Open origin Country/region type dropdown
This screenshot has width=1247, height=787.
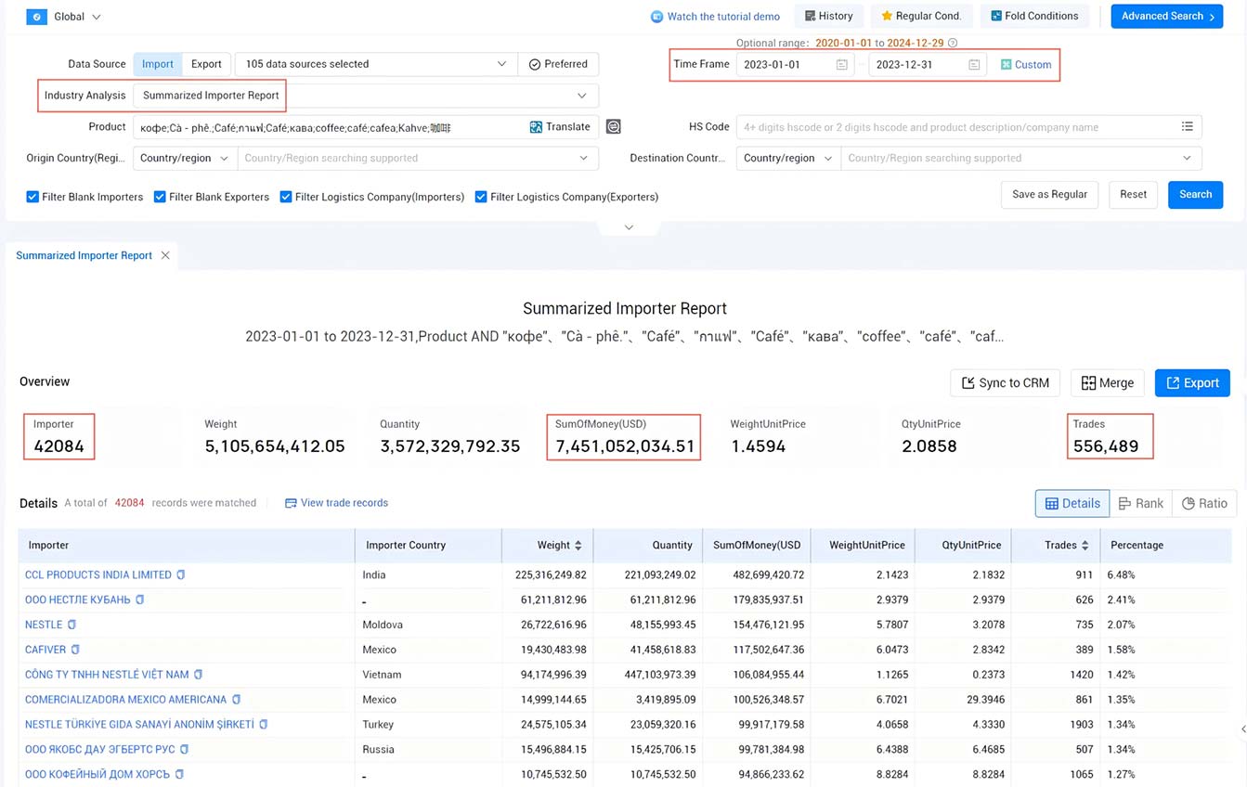[185, 158]
